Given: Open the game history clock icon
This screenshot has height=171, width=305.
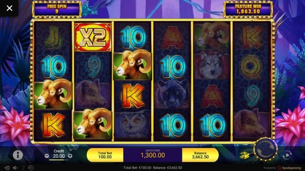Looking at the screenshot, I should (x=31, y=168).
